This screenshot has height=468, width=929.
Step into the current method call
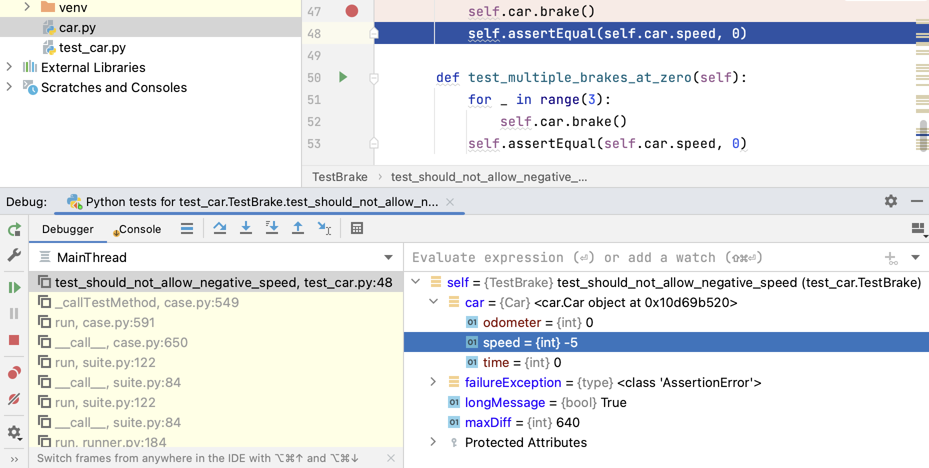pos(246,228)
